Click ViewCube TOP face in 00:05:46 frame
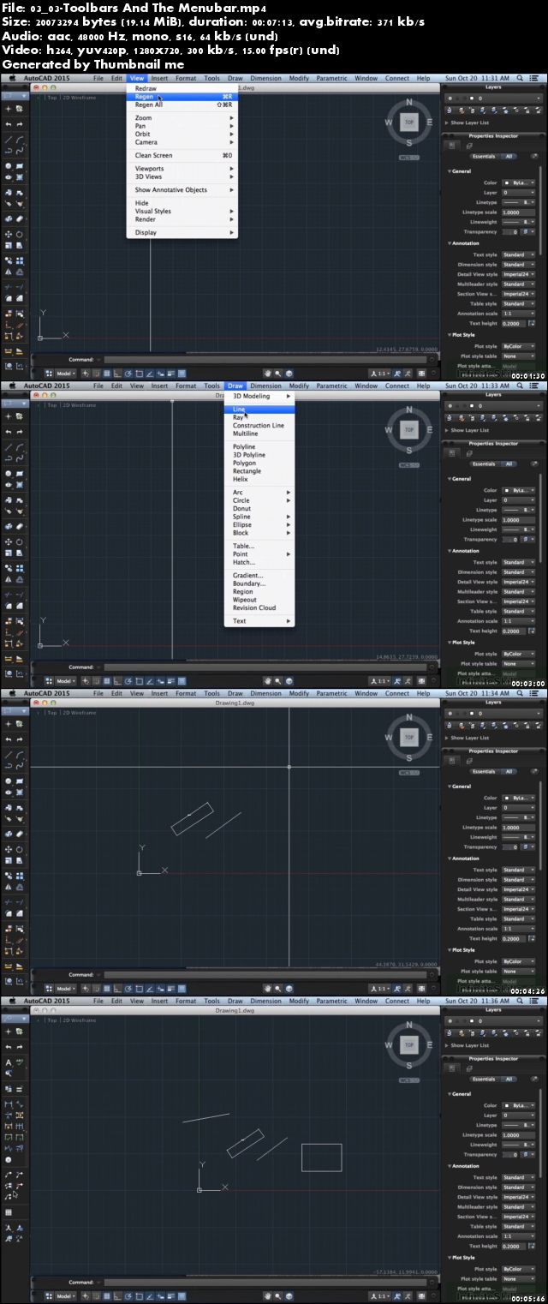Viewport: 548px width, 1304px height. click(x=409, y=1044)
